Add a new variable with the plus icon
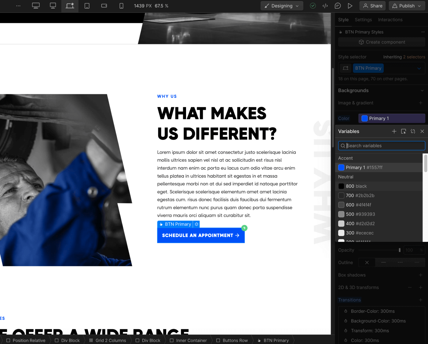The height and width of the screenshot is (344, 428). click(394, 131)
